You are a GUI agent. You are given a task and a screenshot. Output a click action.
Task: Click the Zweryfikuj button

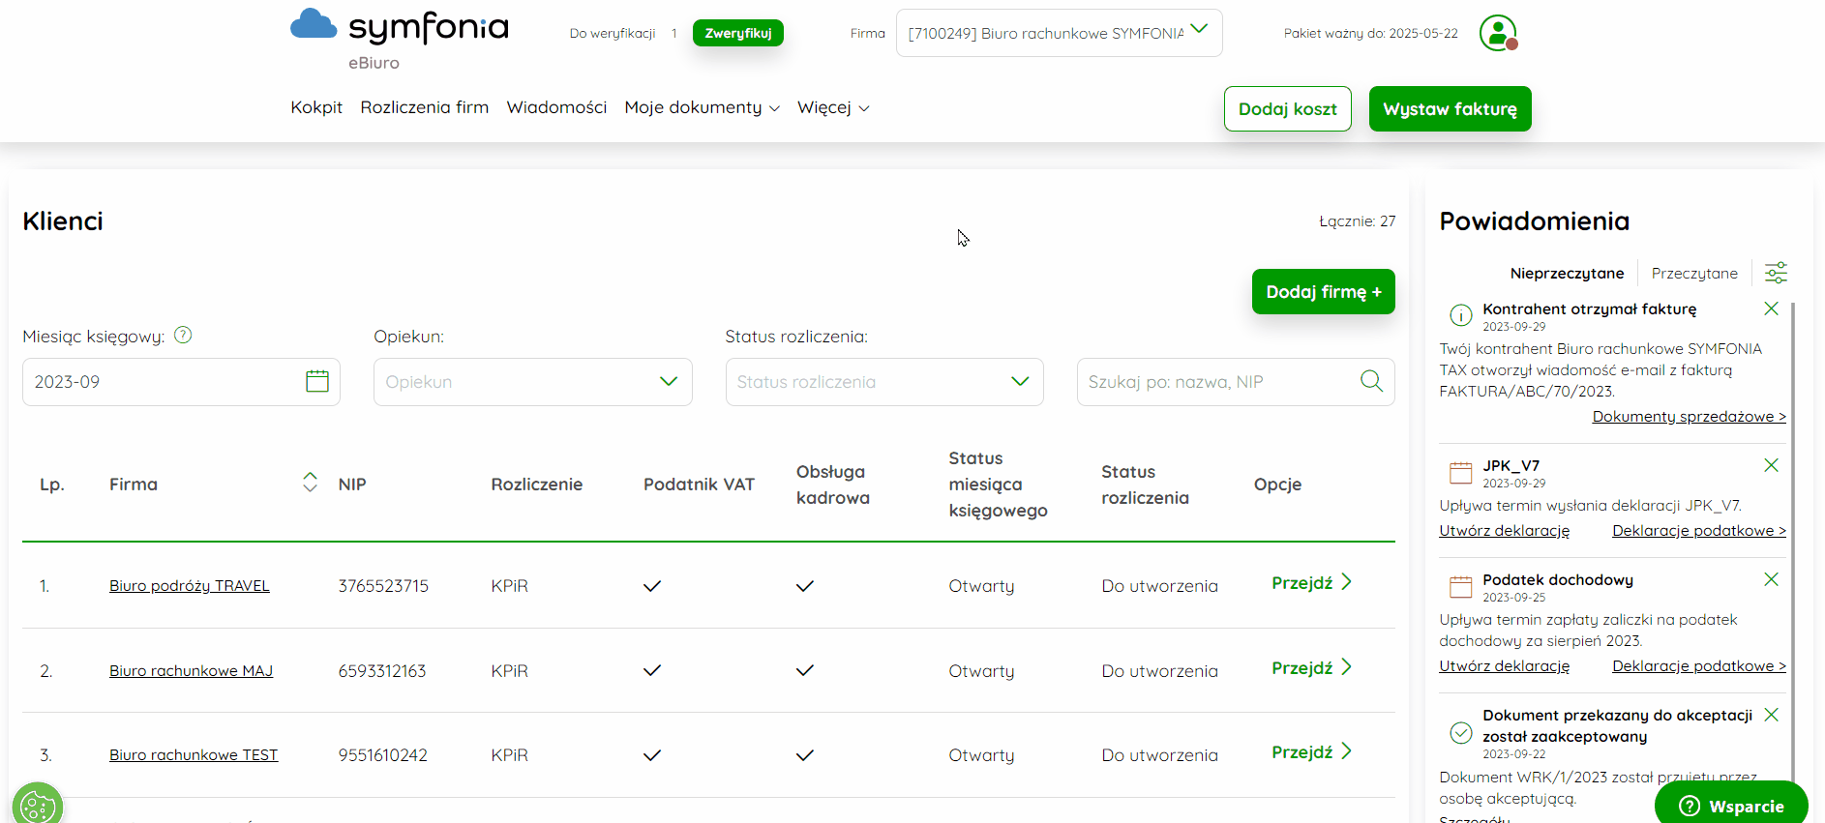point(738,33)
